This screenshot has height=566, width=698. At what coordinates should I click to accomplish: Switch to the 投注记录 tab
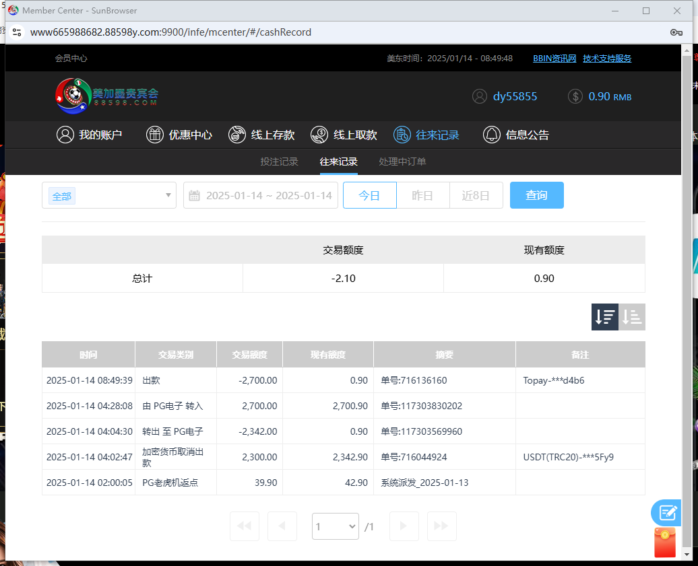point(280,162)
